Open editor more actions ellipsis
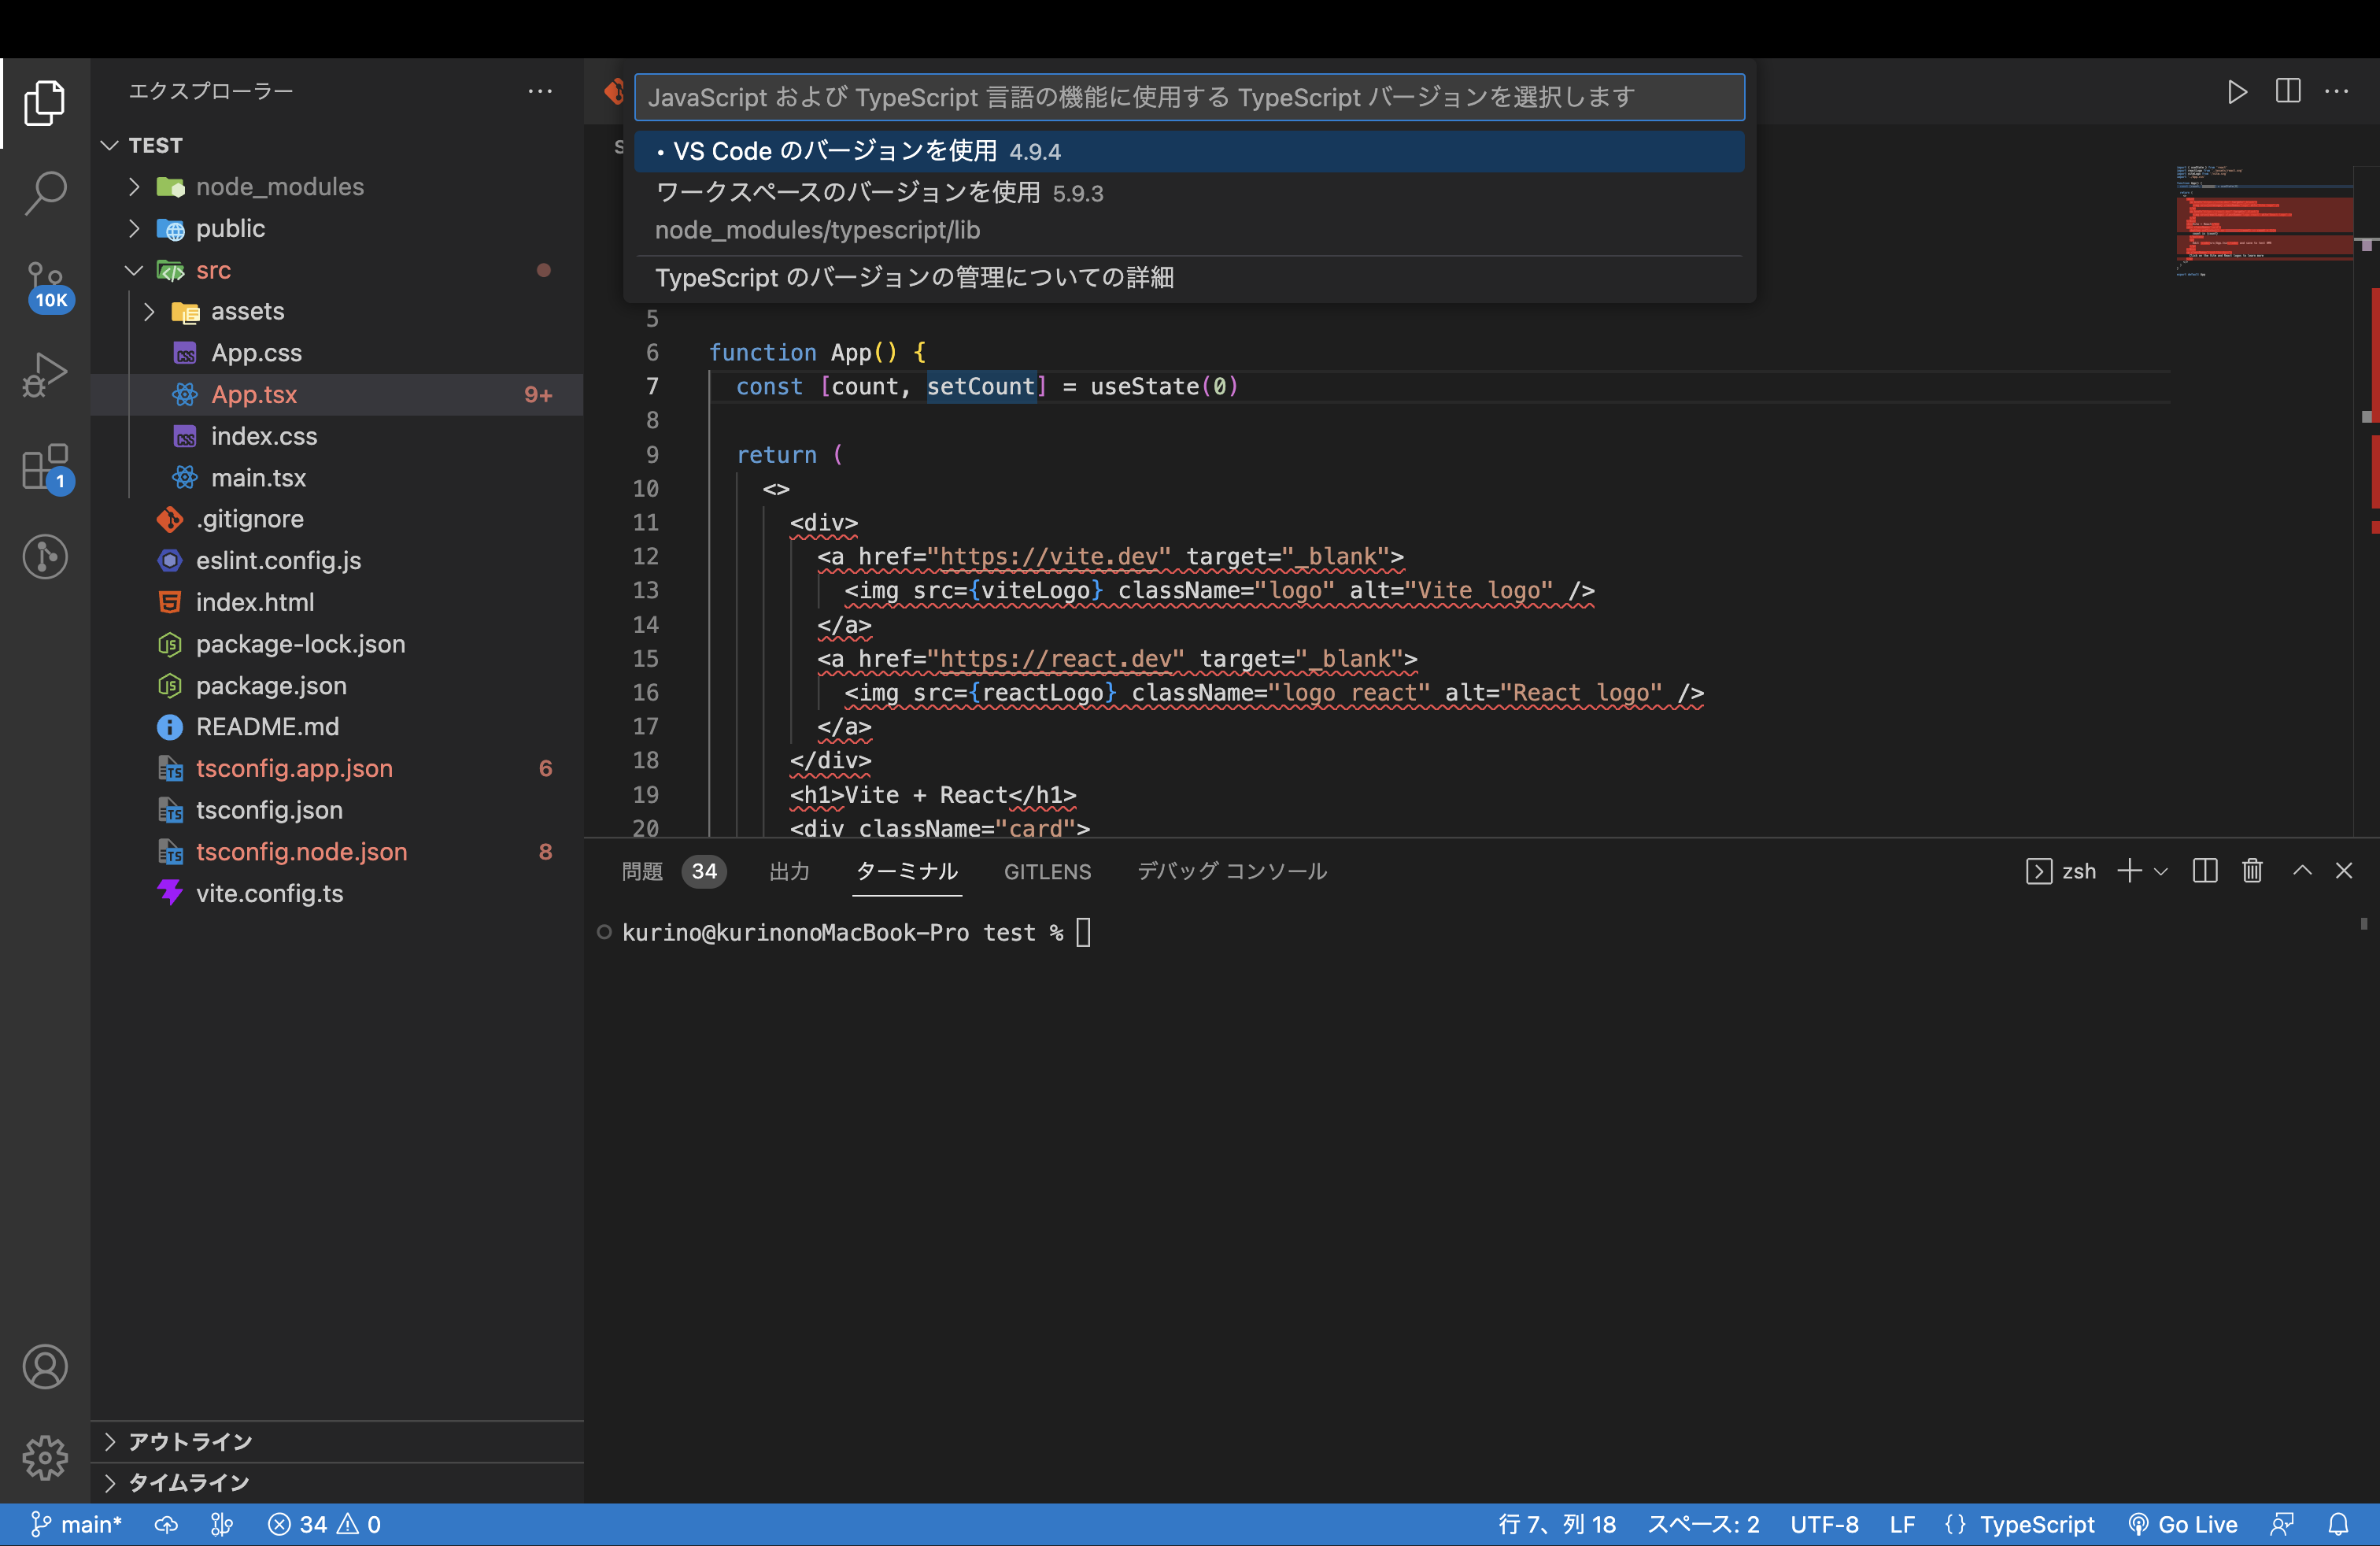 (x=2337, y=91)
